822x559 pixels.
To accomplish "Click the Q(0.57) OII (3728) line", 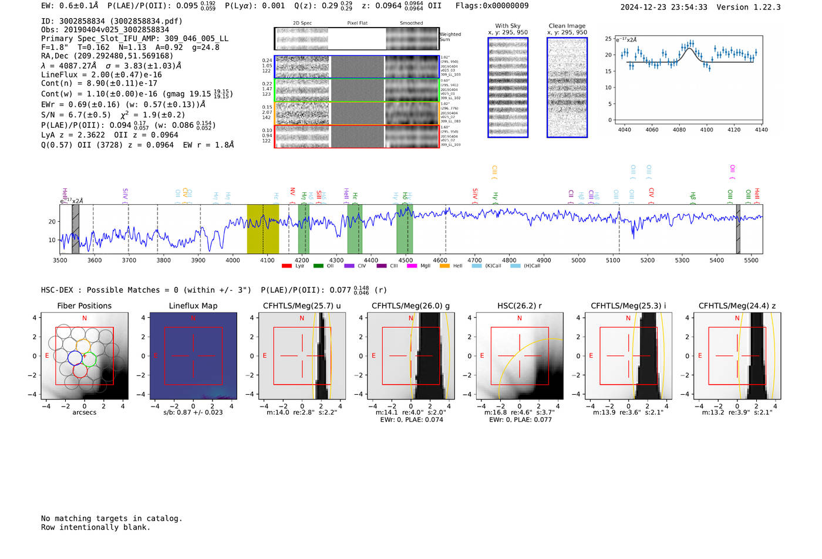I will click(137, 145).
